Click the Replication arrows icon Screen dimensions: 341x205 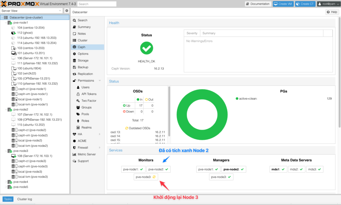pyautogui.click(x=74, y=74)
